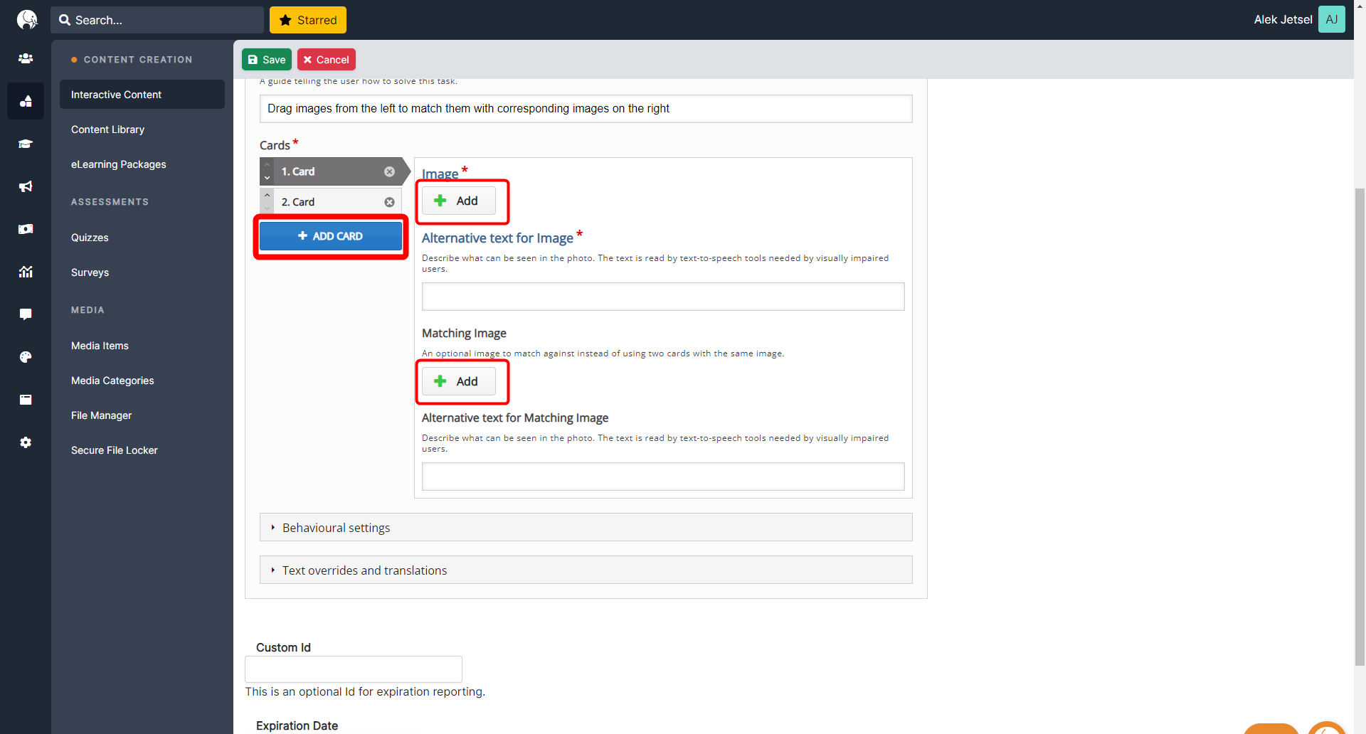
Task: Click the AJ user avatar
Action: pos(1331,19)
